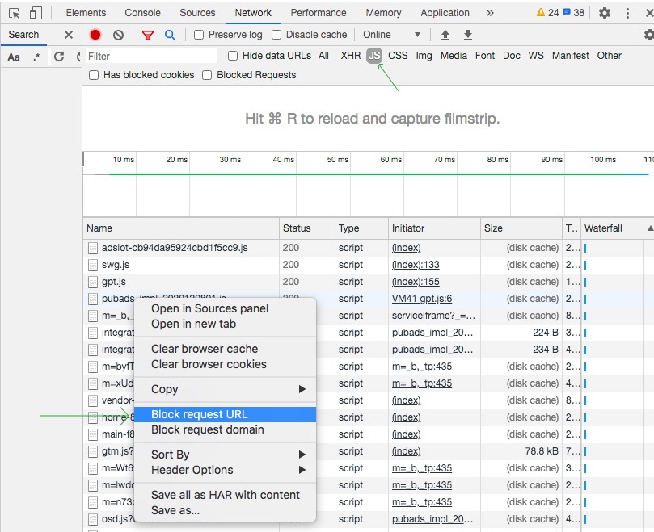Screen dimensions: 654x532
Task: Open the Online throttling dropdown
Action: pyautogui.click(x=391, y=35)
